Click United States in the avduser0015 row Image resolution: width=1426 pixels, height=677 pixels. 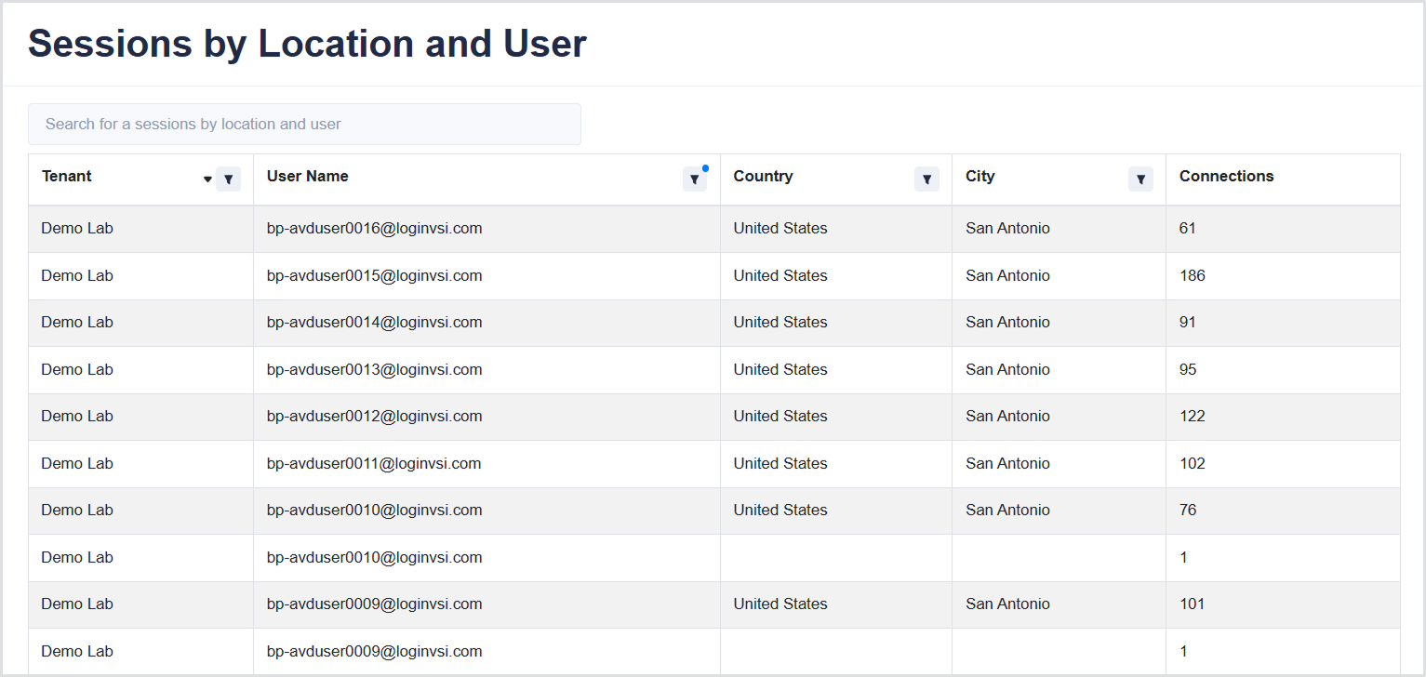point(780,275)
